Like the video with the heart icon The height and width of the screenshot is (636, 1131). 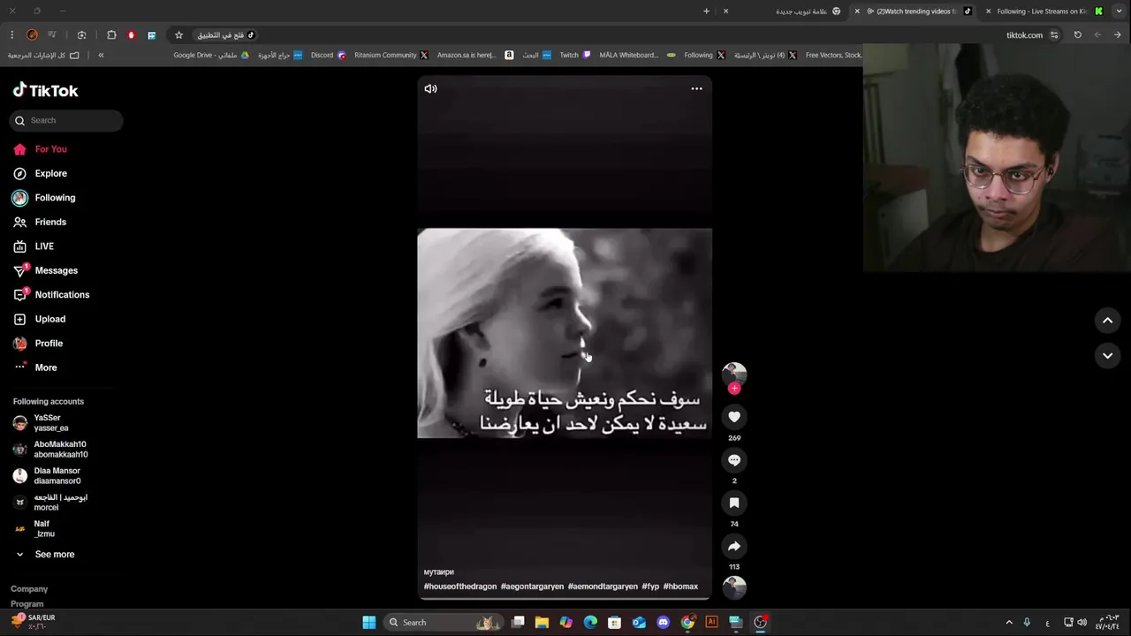click(x=734, y=416)
